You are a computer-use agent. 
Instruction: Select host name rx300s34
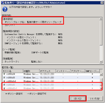11,74
